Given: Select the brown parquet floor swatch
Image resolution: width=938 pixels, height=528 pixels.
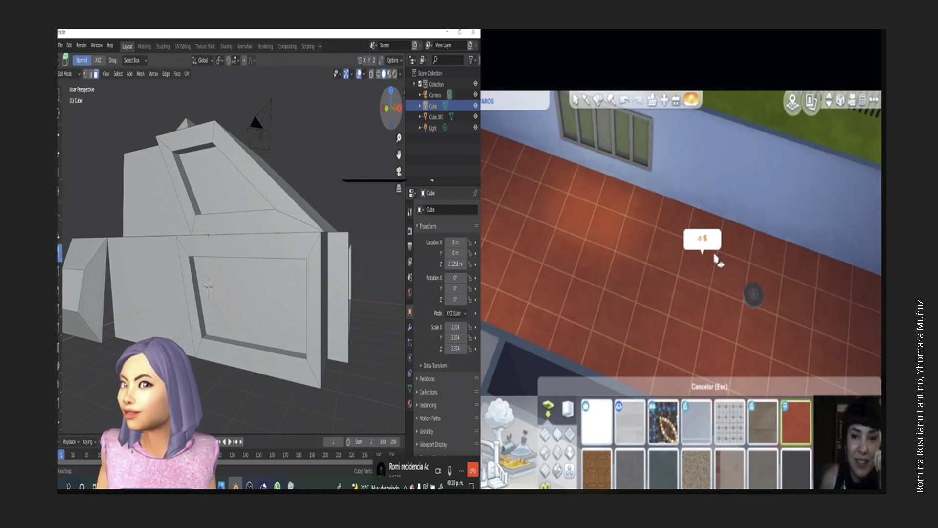Looking at the screenshot, I should pos(597,468).
